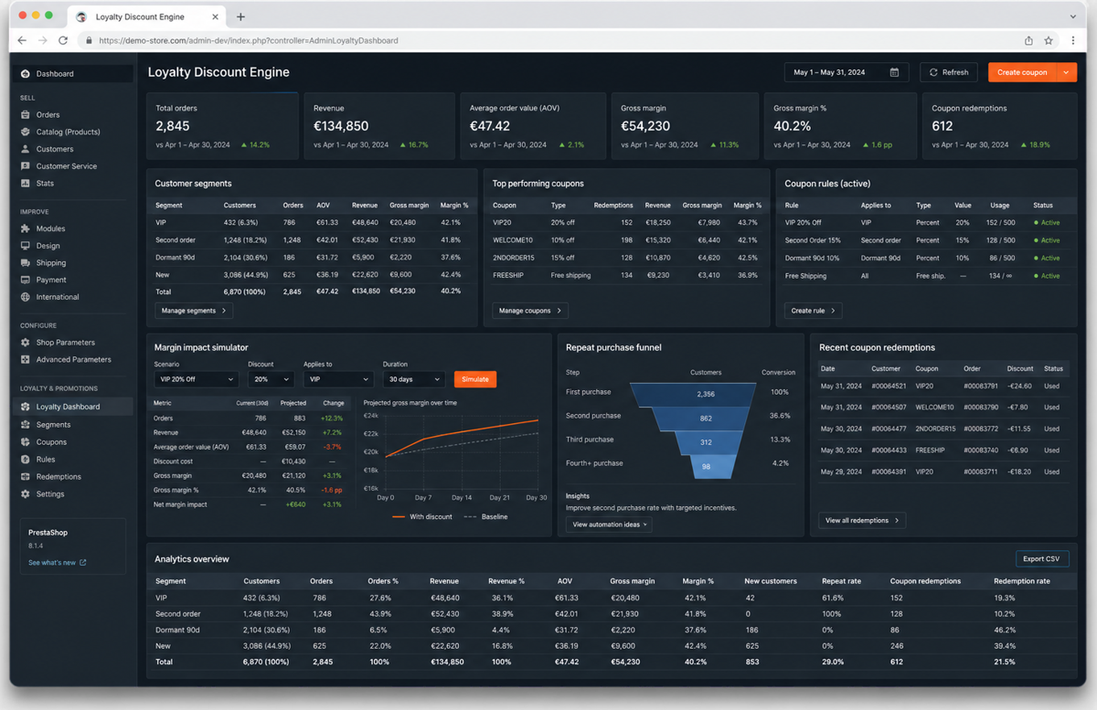Screen dimensions: 1097x710
Task: Click the International globe icon
Action: click(x=26, y=297)
